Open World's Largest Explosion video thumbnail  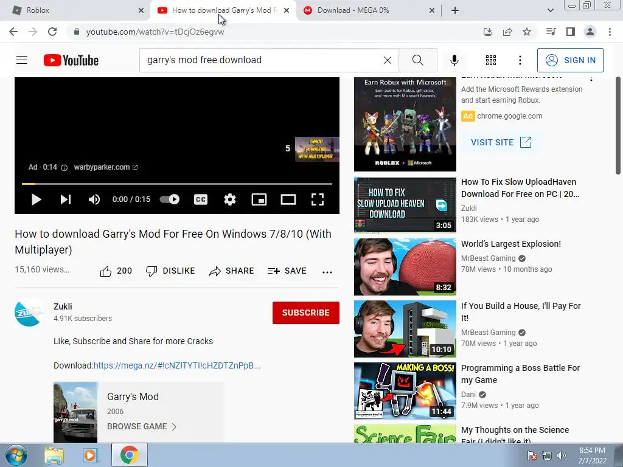pos(405,267)
